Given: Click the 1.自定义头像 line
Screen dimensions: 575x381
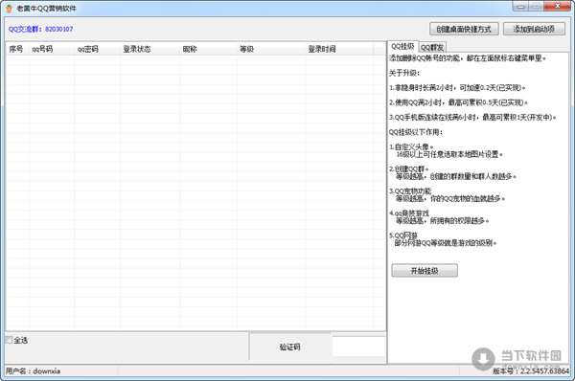Looking at the screenshot, I should tap(411, 146).
